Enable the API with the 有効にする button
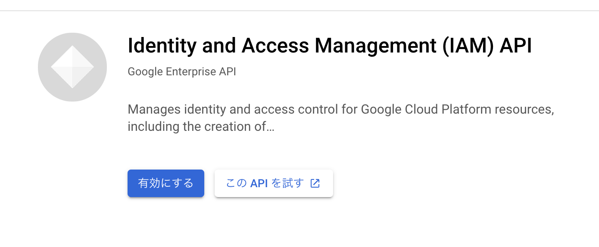This screenshot has width=599, height=247. (166, 183)
